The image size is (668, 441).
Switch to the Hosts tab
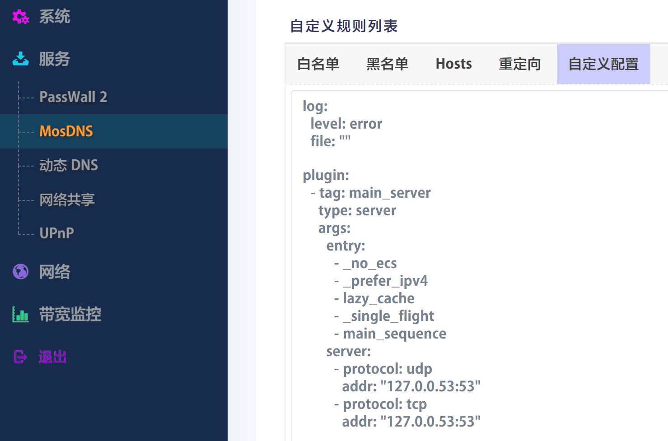[x=454, y=64]
